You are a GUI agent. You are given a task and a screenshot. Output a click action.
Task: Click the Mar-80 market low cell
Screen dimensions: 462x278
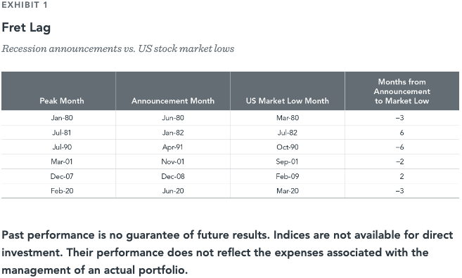point(288,118)
